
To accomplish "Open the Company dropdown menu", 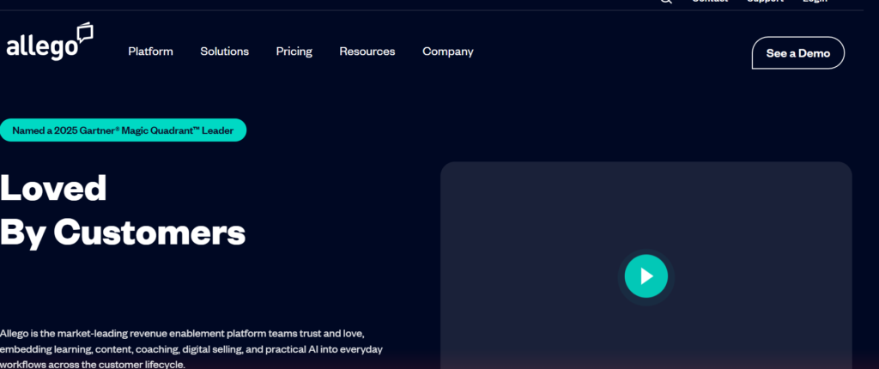I will pos(447,51).
